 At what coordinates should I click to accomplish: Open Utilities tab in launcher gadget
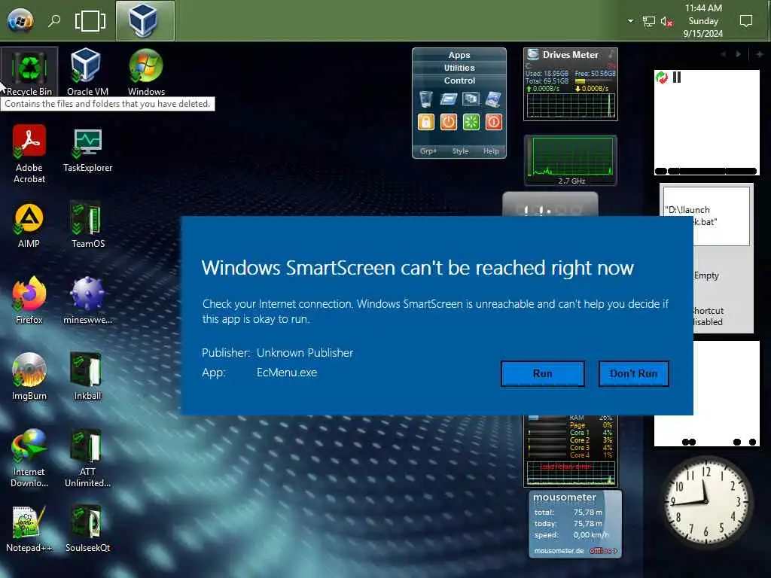click(x=459, y=68)
